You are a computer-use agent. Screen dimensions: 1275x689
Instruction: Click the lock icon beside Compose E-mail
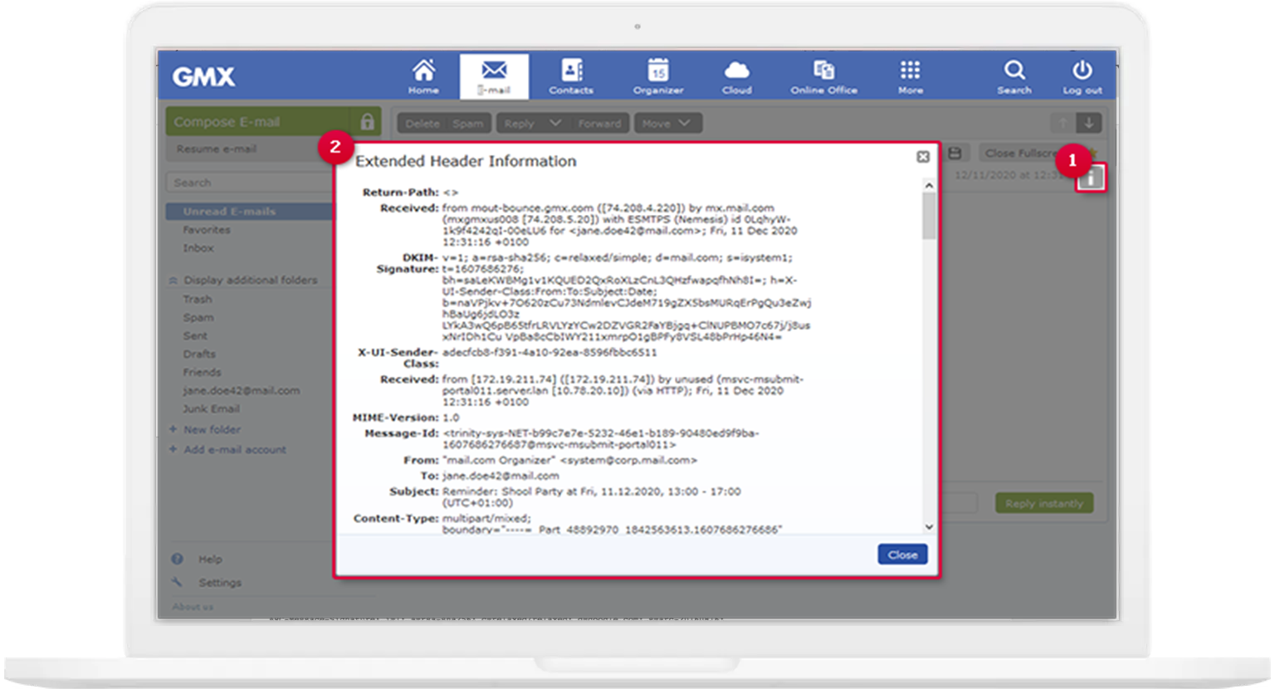click(x=367, y=122)
